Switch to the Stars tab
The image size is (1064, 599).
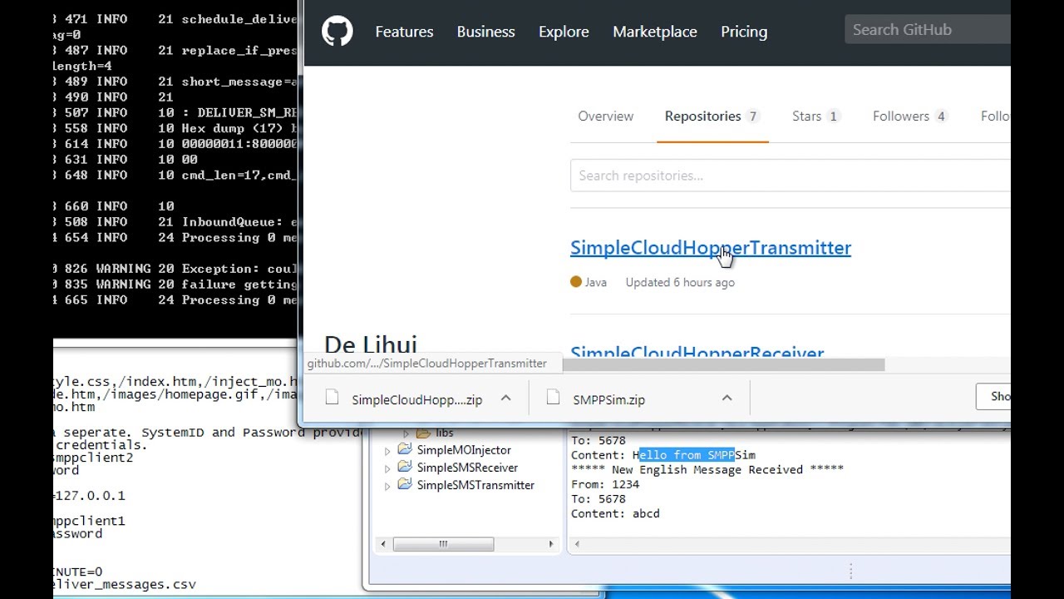pyautogui.click(x=816, y=116)
